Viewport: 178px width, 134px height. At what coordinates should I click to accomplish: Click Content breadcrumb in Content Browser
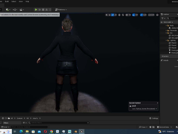click(20, 118)
